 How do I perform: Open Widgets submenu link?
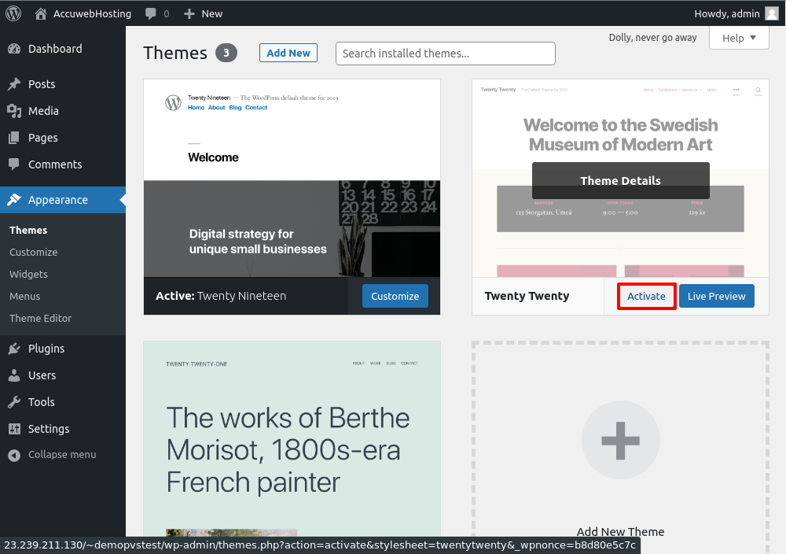coord(28,274)
